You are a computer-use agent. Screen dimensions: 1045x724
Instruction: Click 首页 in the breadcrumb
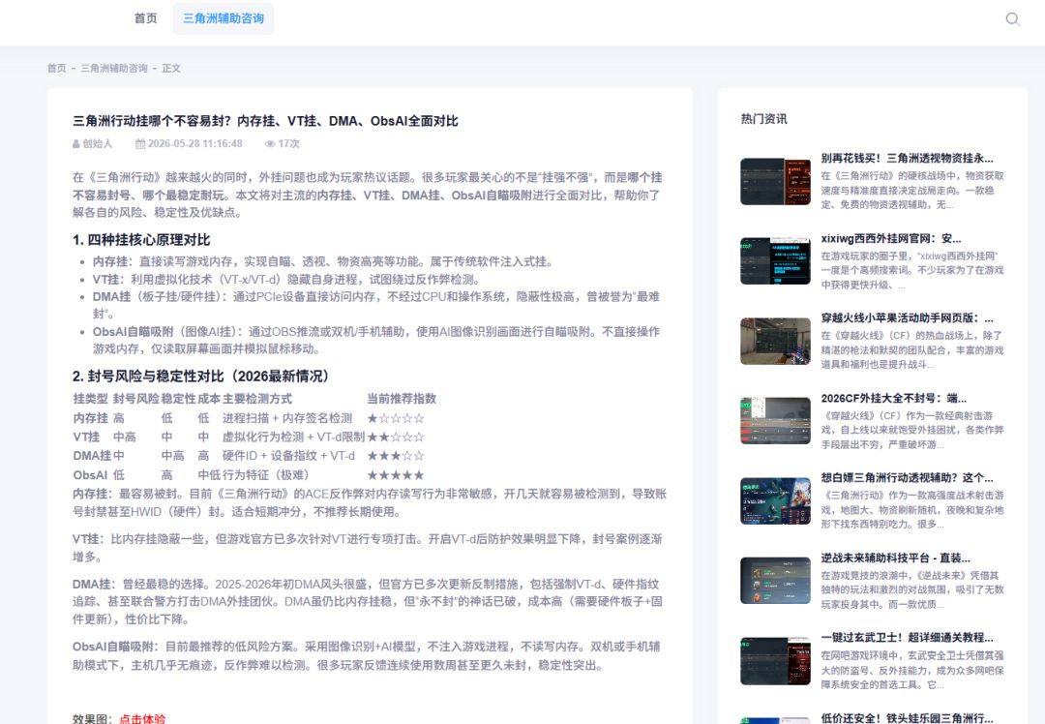click(57, 68)
